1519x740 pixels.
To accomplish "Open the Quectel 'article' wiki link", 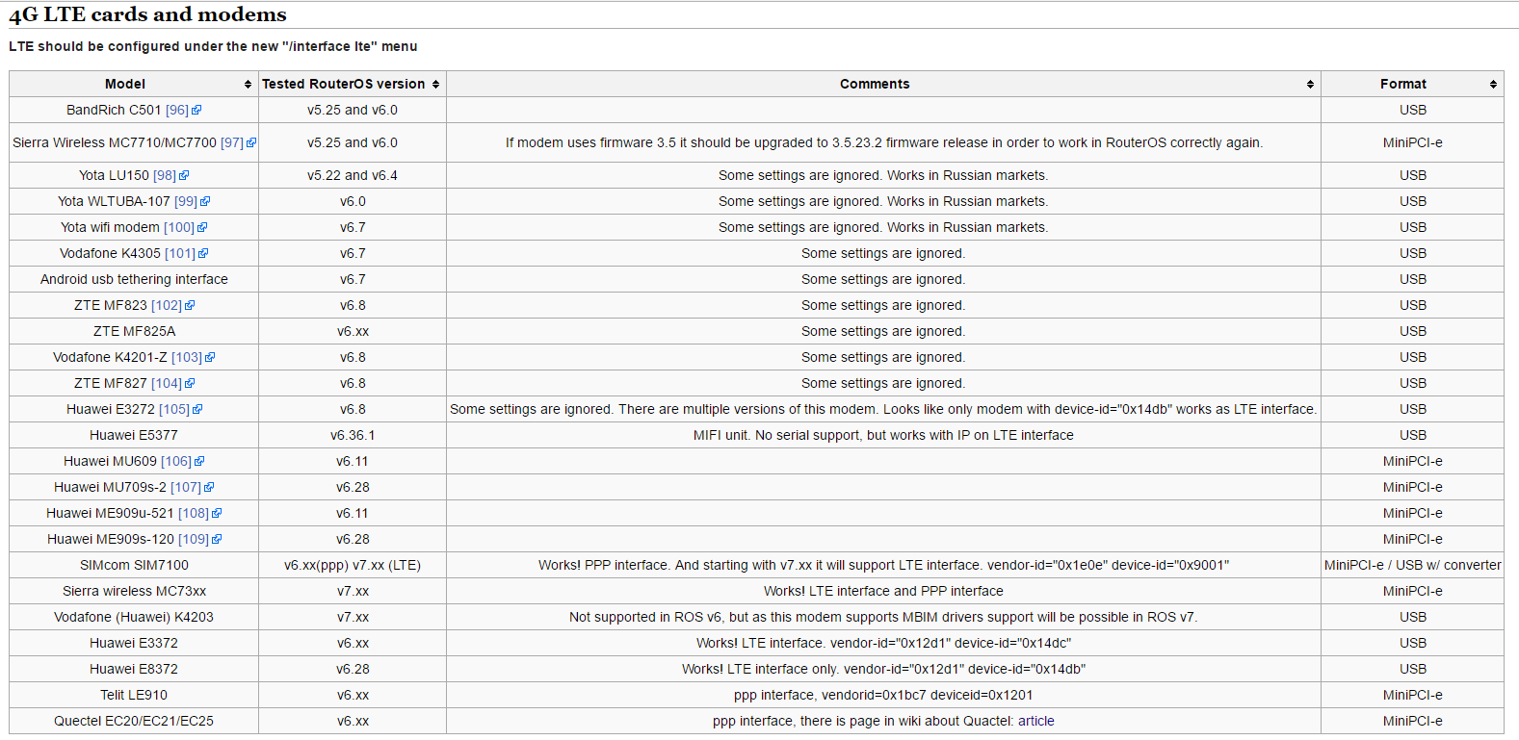I will [x=1036, y=721].
